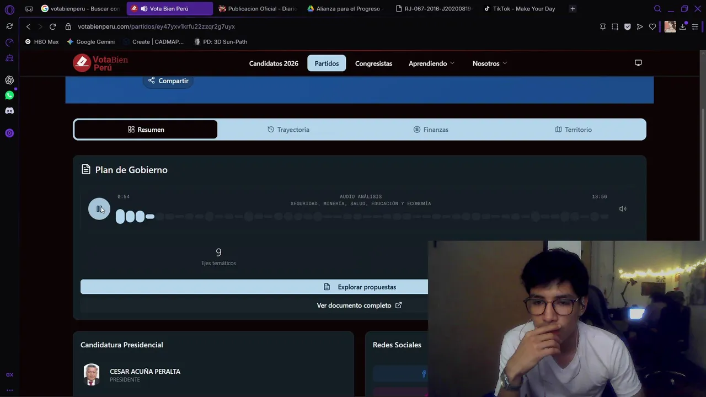Click the Compartir share button

[168, 81]
